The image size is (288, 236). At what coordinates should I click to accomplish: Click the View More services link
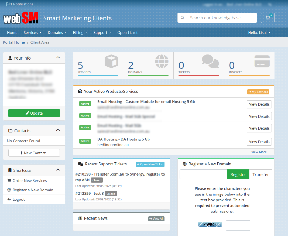(260, 152)
